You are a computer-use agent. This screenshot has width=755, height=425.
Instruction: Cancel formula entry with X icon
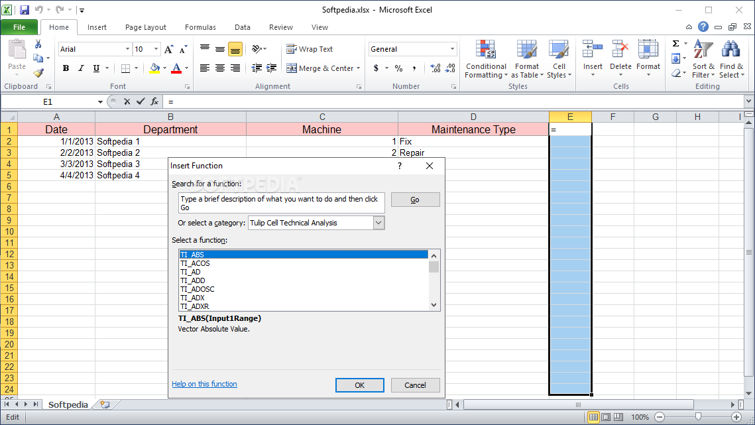pos(127,101)
